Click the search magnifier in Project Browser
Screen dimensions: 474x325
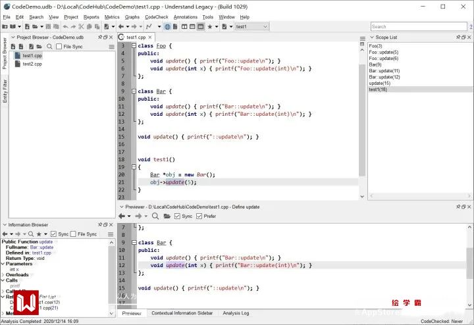click(x=49, y=47)
